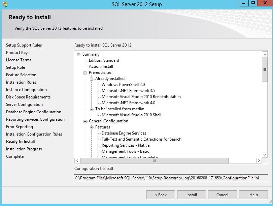Image resolution: width=273 pixels, height=206 pixels.
Task: Select the Setup Role step
Action: pyautogui.click(x=15, y=67)
